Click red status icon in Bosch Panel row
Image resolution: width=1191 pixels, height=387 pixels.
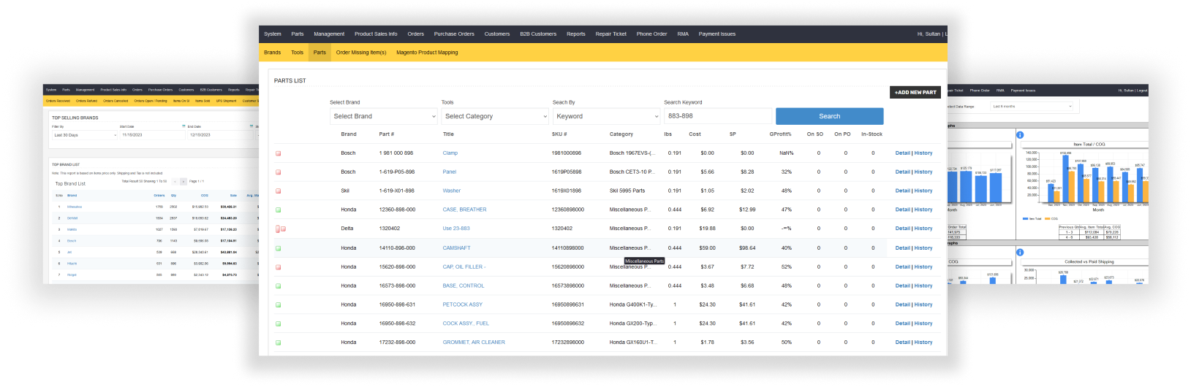point(278,172)
